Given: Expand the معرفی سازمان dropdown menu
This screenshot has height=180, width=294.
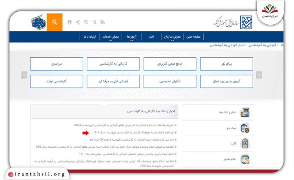Looking at the screenshot, I should pos(172,37).
